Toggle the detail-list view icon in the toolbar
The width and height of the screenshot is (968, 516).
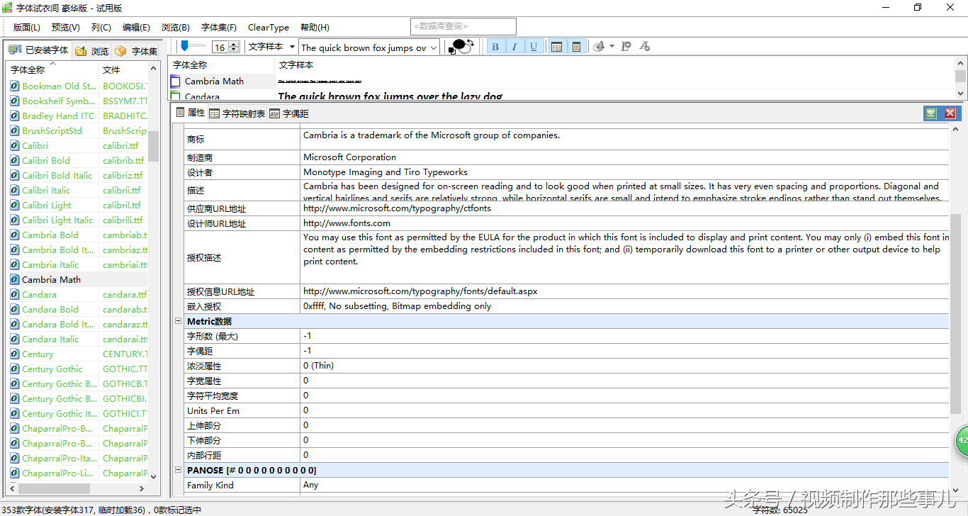pyautogui.click(x=576, y=47)
